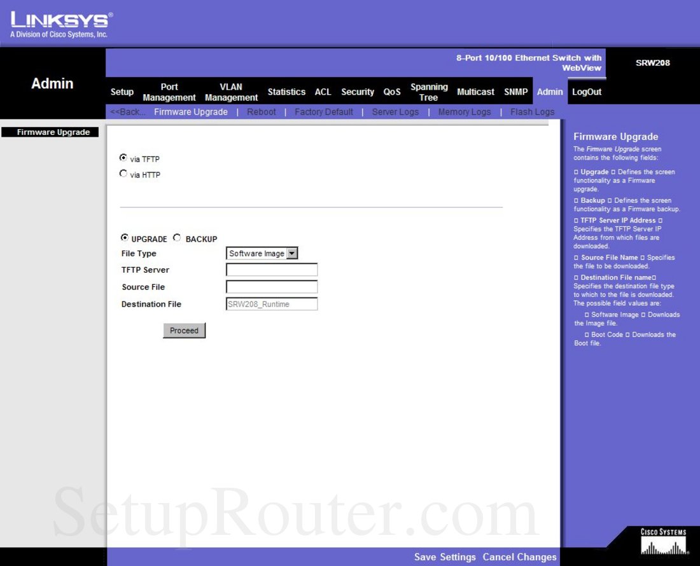Image resolution: width=700 pixels, height=566 pixels.
Task: Open the Firmware Upgrade submenu link
Action: point(191,112)
